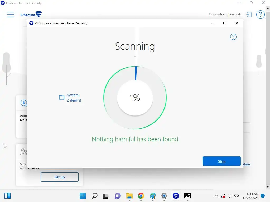
Task: Open File Explorer from the taskbar
Action: (x=129, y=196)
